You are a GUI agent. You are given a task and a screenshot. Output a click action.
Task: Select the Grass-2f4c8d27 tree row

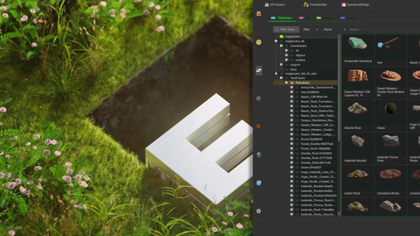coord(306,167)
